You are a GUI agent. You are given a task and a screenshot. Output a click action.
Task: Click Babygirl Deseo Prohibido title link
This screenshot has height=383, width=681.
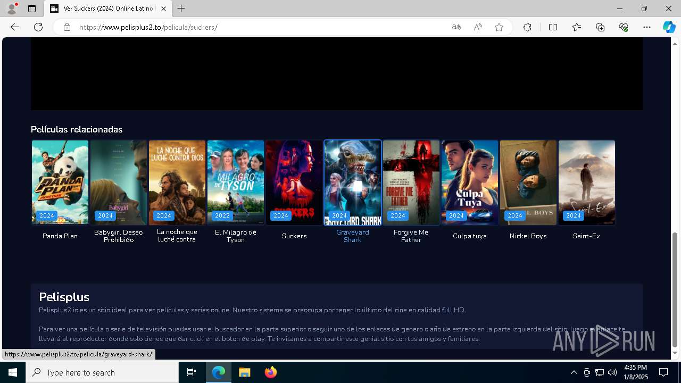119,236
